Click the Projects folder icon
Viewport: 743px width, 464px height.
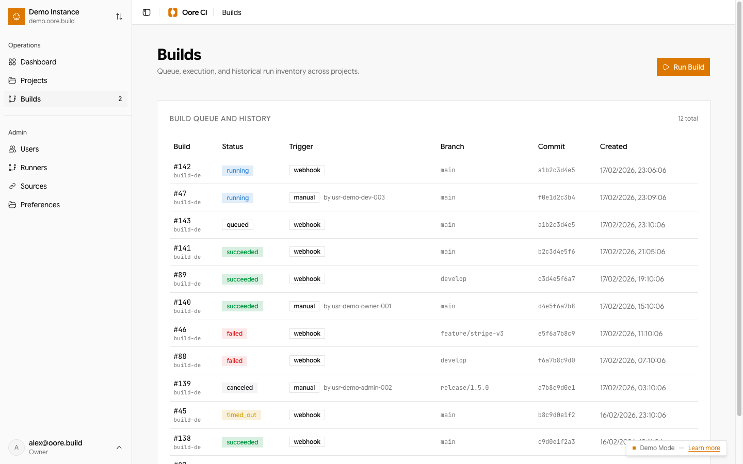point(12,80)
